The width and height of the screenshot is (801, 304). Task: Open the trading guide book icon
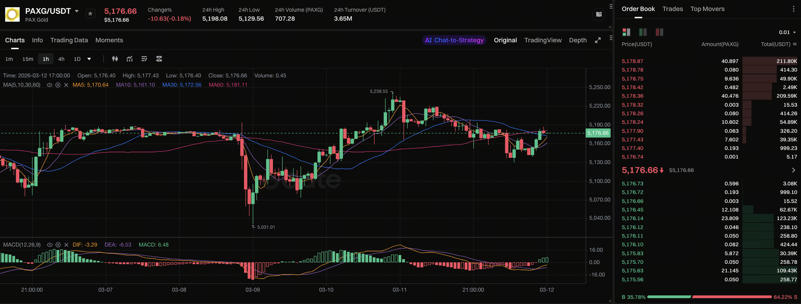pos(599,14)
